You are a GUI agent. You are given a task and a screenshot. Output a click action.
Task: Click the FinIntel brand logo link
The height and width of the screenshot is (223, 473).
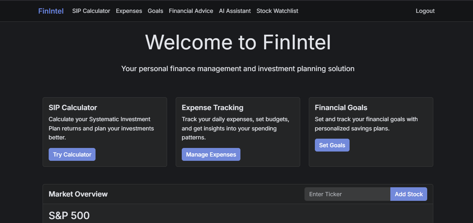coord(51,11)
